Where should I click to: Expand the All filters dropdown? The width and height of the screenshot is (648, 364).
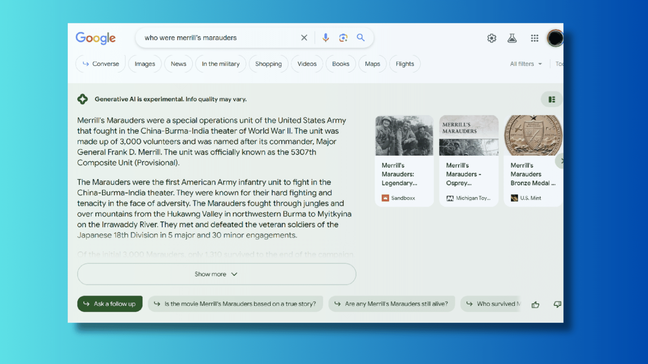[526, 64]
